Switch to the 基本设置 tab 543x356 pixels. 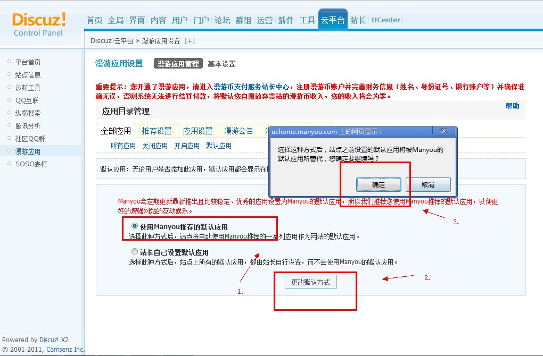pos(221,64)
